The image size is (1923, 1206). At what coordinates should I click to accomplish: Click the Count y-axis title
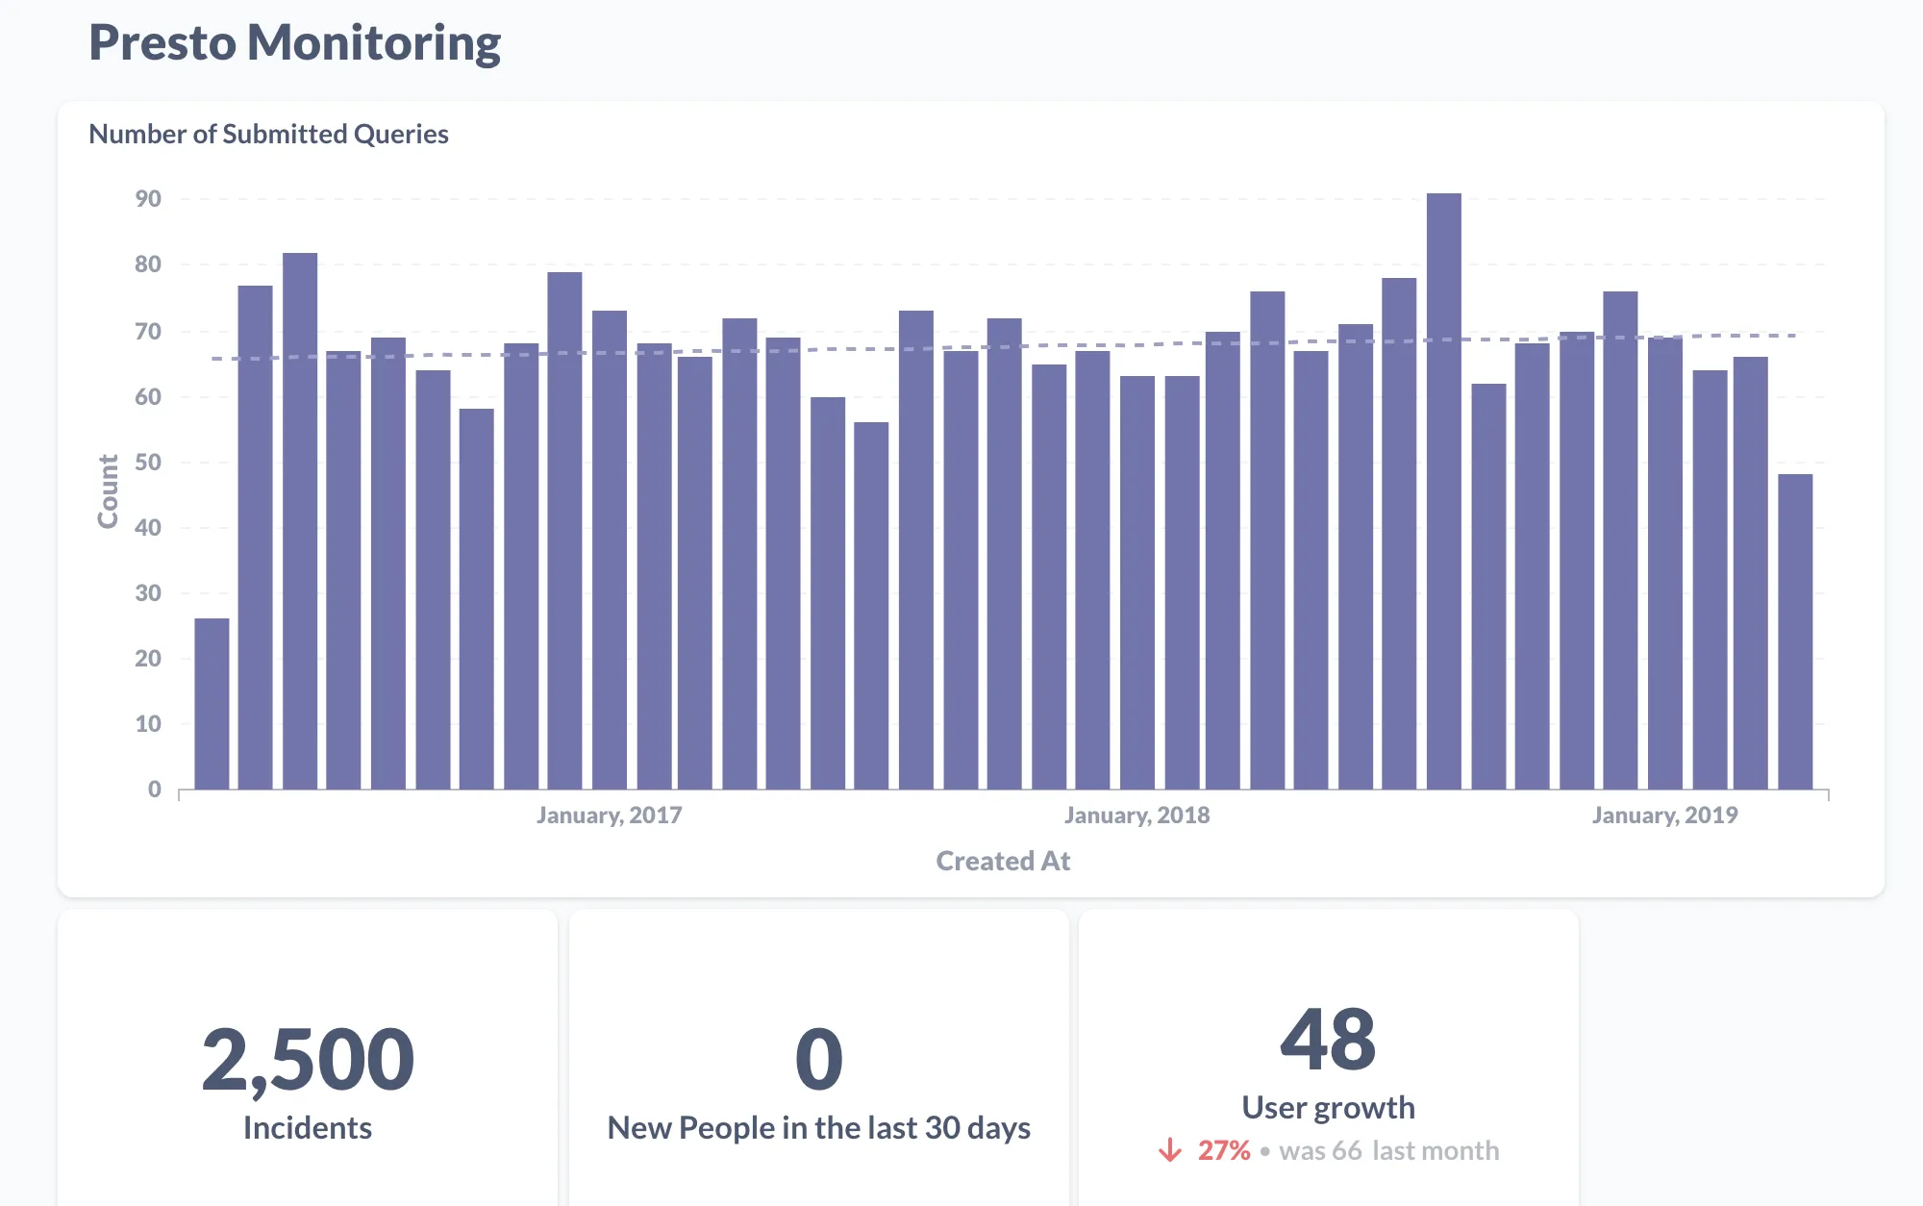[108, 491]
